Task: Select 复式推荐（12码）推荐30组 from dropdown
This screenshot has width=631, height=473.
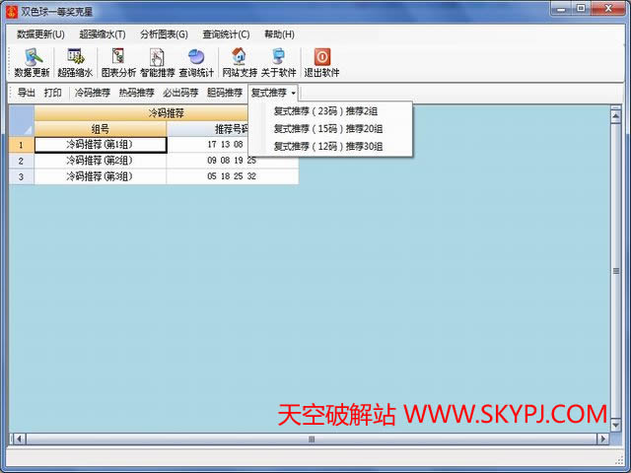Action: coord(328,146)
